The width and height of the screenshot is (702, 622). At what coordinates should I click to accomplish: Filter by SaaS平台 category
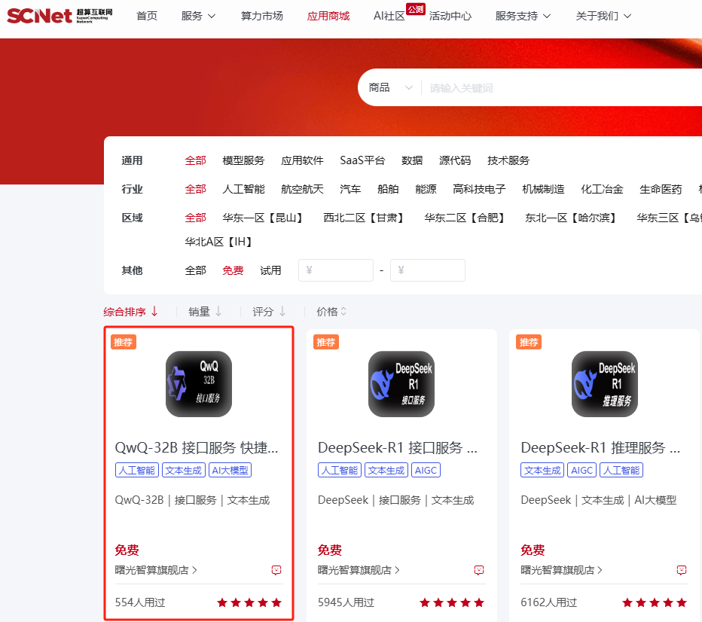coord(362,160)
